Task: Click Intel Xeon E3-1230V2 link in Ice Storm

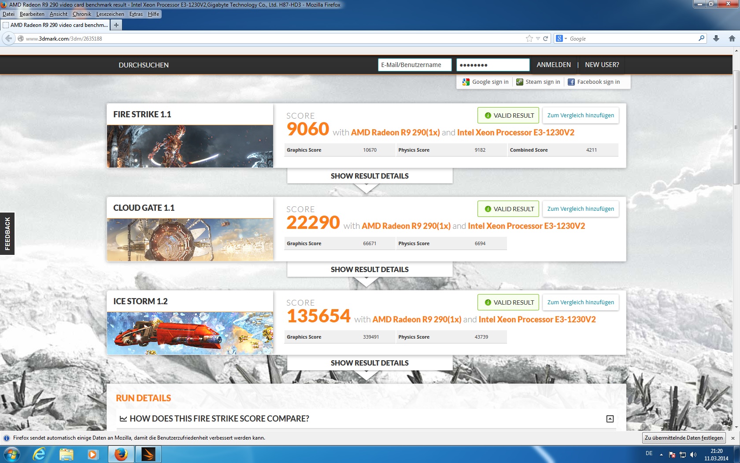Action: point(537,319)
